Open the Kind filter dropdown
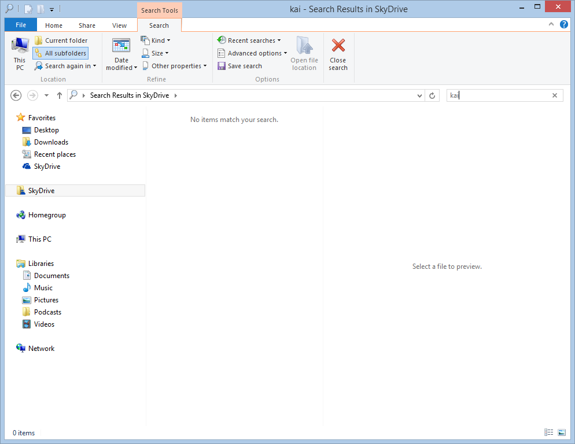575x444 pixels. (156, 40)
